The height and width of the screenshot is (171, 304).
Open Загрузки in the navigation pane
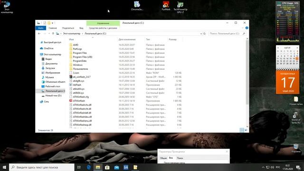point(50,68)
